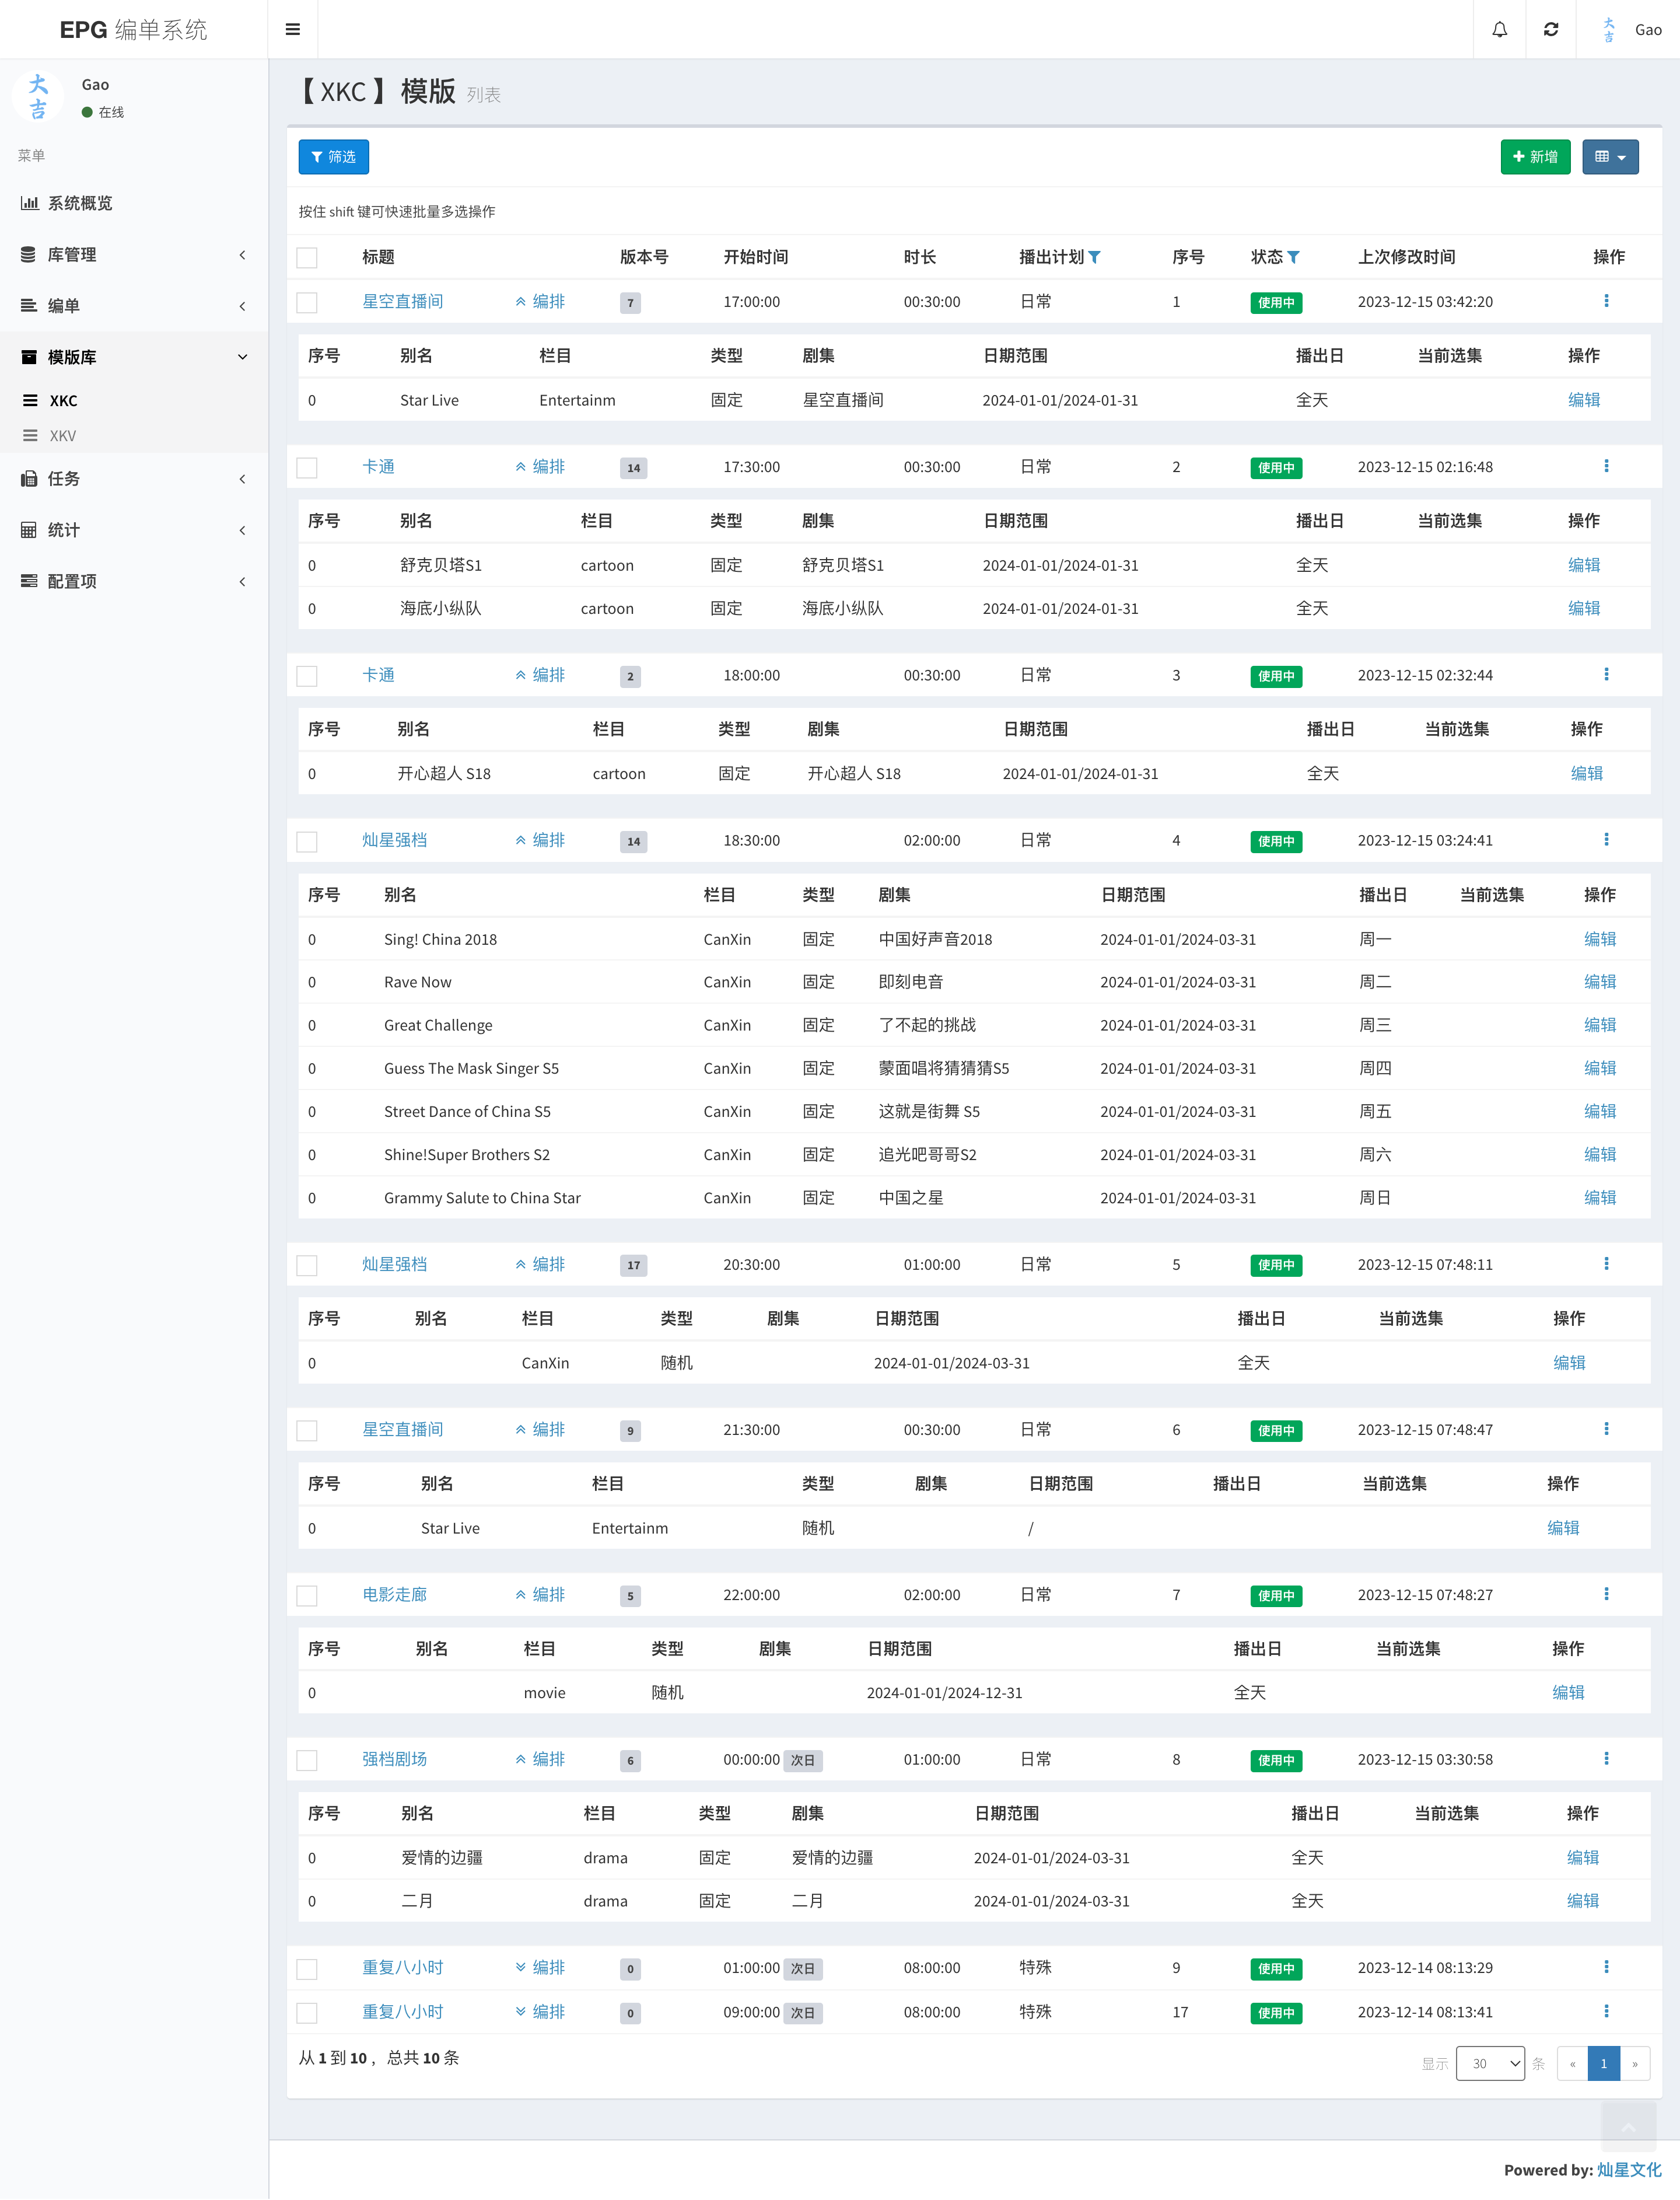The image size is (1680, 2200).
Task: Click the refresh icon in header
Action: pyautogui.click(x=1550, y=29)
